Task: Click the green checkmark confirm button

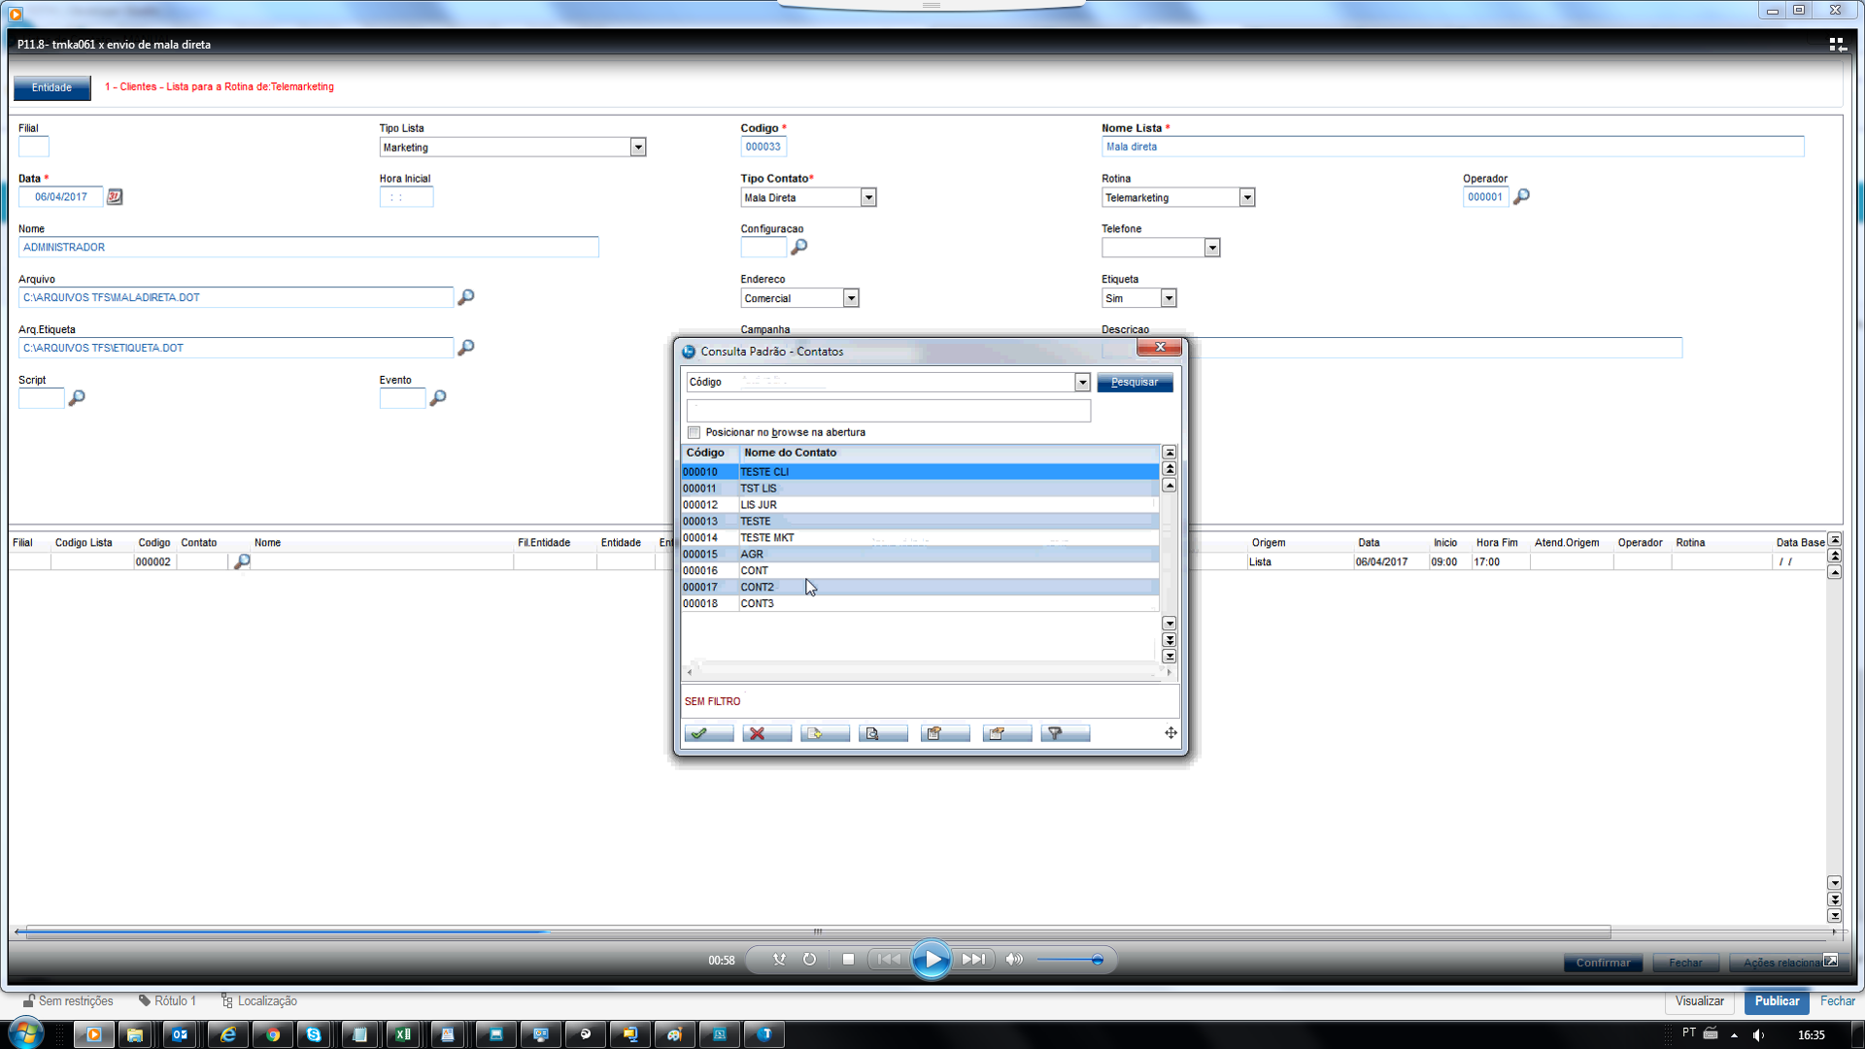Action: [x=708, y=733]
